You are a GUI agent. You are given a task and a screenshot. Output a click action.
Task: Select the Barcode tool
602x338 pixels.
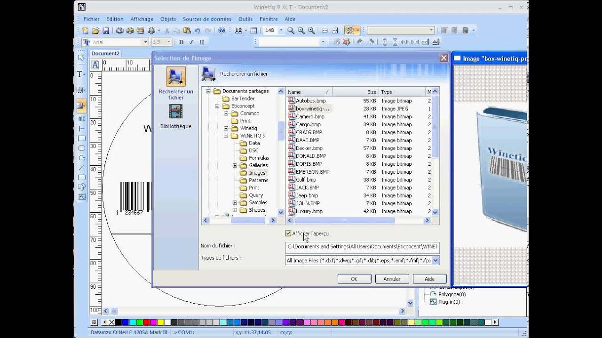tap(81, 90)
